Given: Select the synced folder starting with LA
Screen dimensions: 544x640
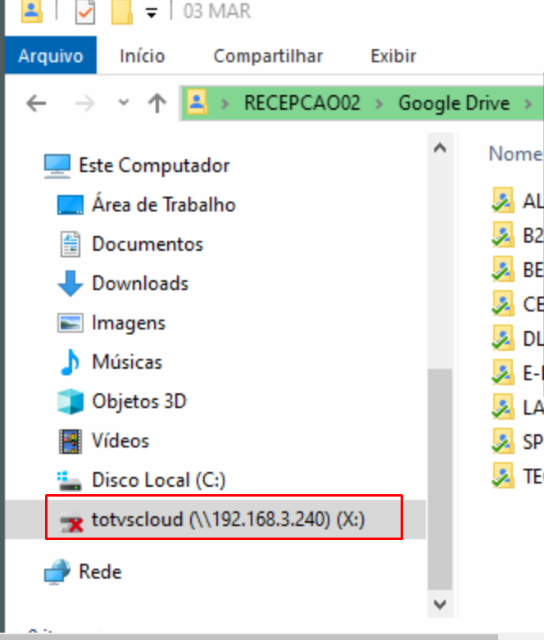Looking at the screenshot, I should 518,407.
